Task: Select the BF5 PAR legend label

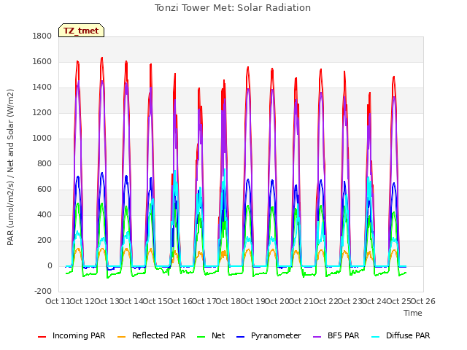Action: coord(344,335)
